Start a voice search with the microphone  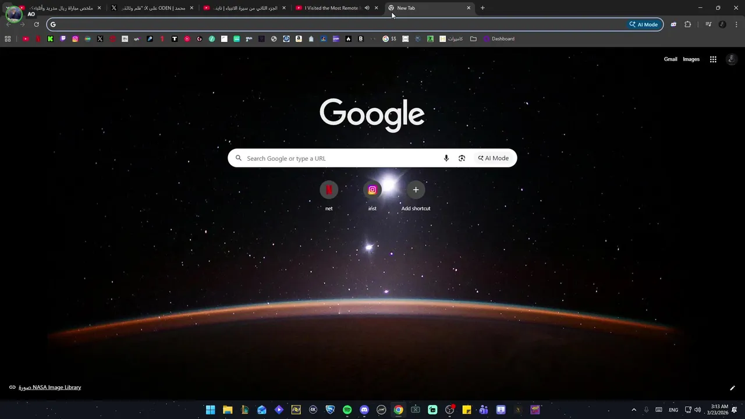point(446,158)
